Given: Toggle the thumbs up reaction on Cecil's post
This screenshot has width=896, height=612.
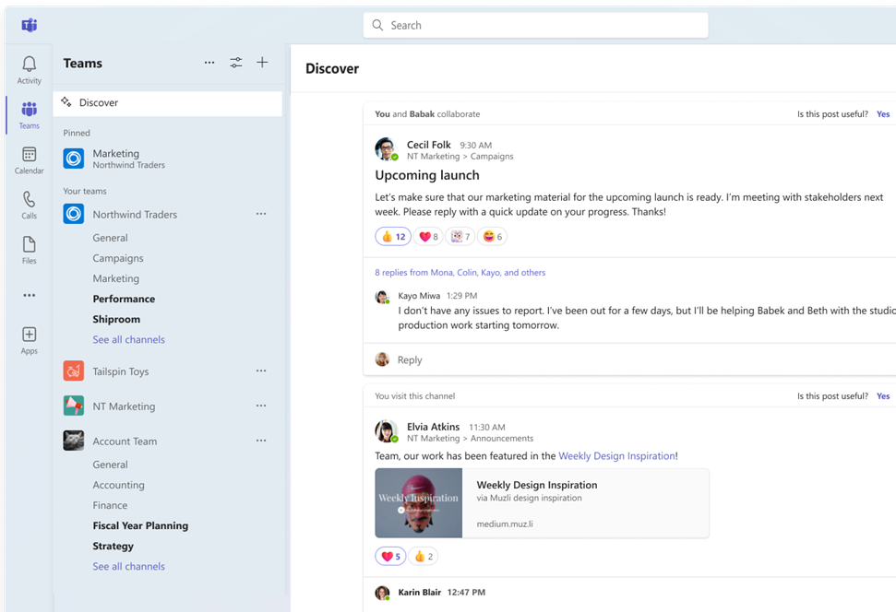Looking at the screenshot, I should coord(393,236).
